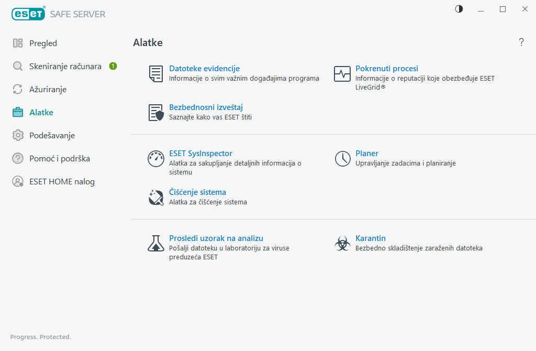Click the green scan notification badge
Viewport: 536px width, 351px height.
point(113,66)
